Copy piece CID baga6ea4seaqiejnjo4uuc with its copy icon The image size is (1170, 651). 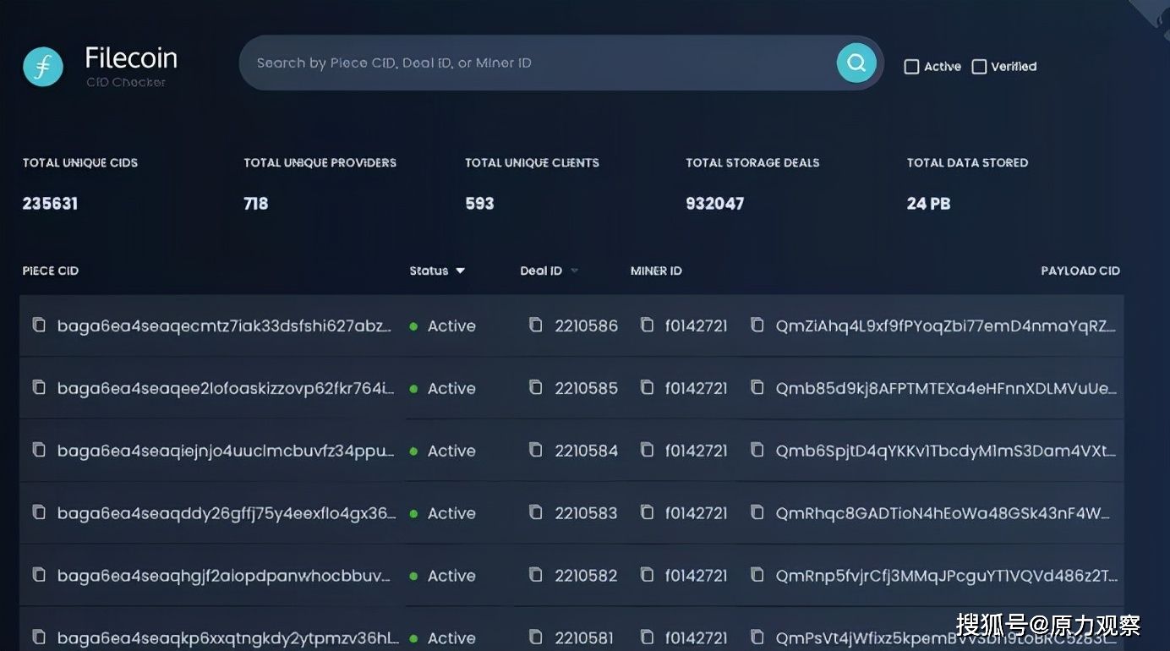pyautogui.click(x=39, y=450)
